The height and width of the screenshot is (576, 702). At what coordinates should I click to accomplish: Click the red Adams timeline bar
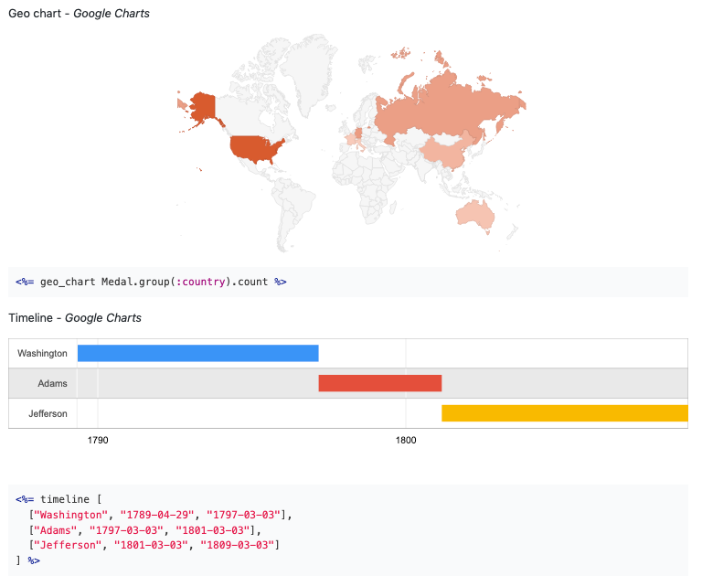[x=379, y=383]
